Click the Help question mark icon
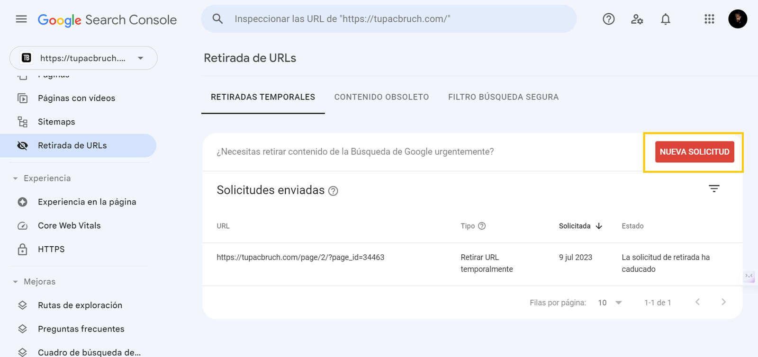The width and height of the screenshot is (758, 357). point(608,19)
